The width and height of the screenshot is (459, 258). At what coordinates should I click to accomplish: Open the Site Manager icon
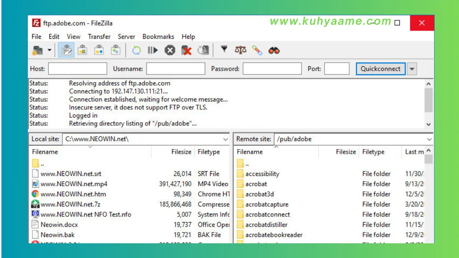[x=37, y=51]
